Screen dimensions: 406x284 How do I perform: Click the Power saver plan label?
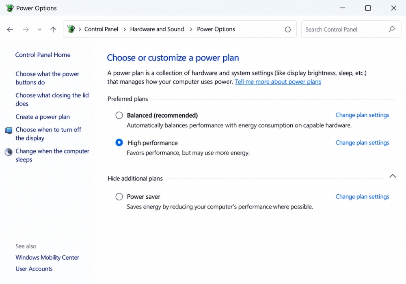tap(143, 197)
